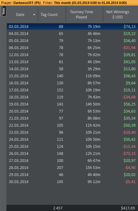
Task: Sort by Tag Count column header
Action: pyautogui.click(x=49, y=14)
